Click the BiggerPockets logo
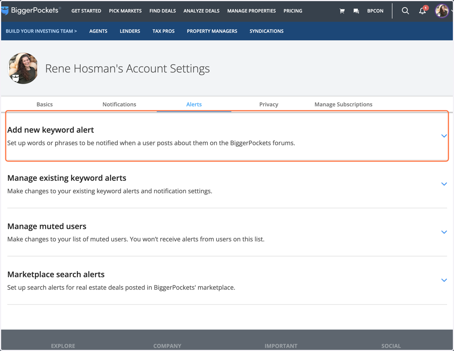Image resolution: width=454 pixels, height=351 pixels. [31, 11]
